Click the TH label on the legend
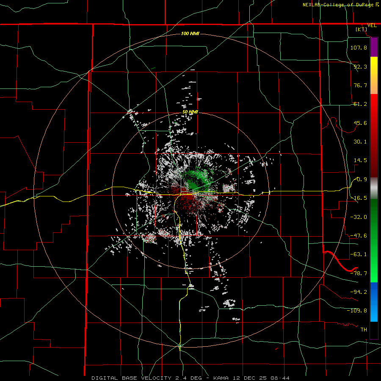 [364, 330]
